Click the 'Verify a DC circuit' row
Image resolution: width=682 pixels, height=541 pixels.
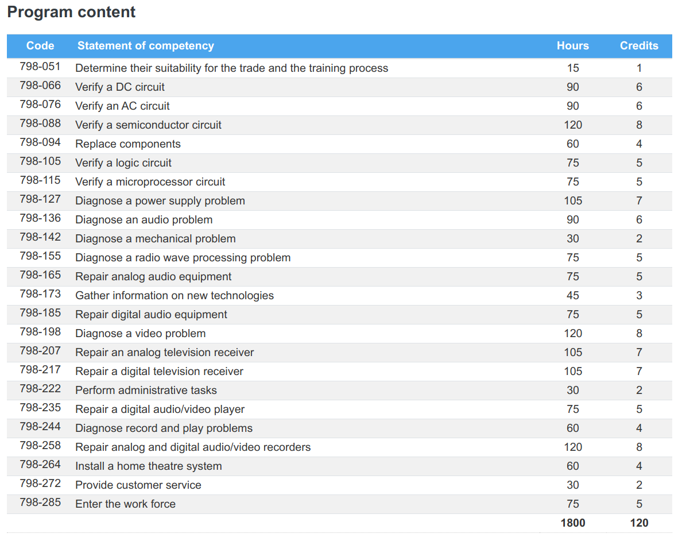click(x=120, y=87)
